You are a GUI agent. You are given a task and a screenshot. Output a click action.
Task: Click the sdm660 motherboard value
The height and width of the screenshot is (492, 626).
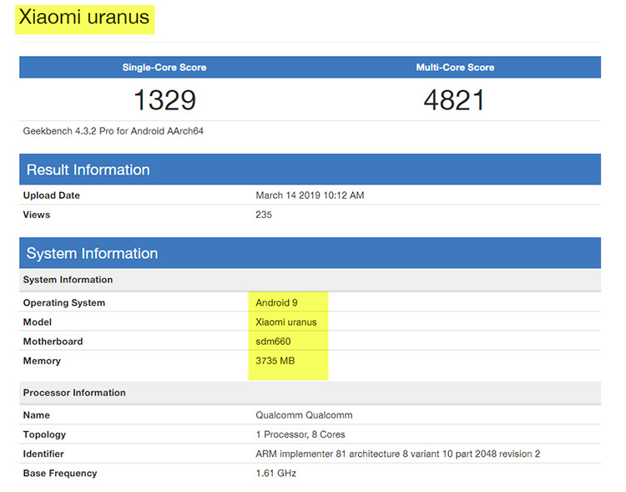pyautogui.click(x=275, y=341)
